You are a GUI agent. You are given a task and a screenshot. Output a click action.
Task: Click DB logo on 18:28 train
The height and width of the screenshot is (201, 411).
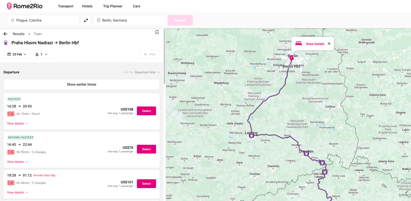pos(11,183)
